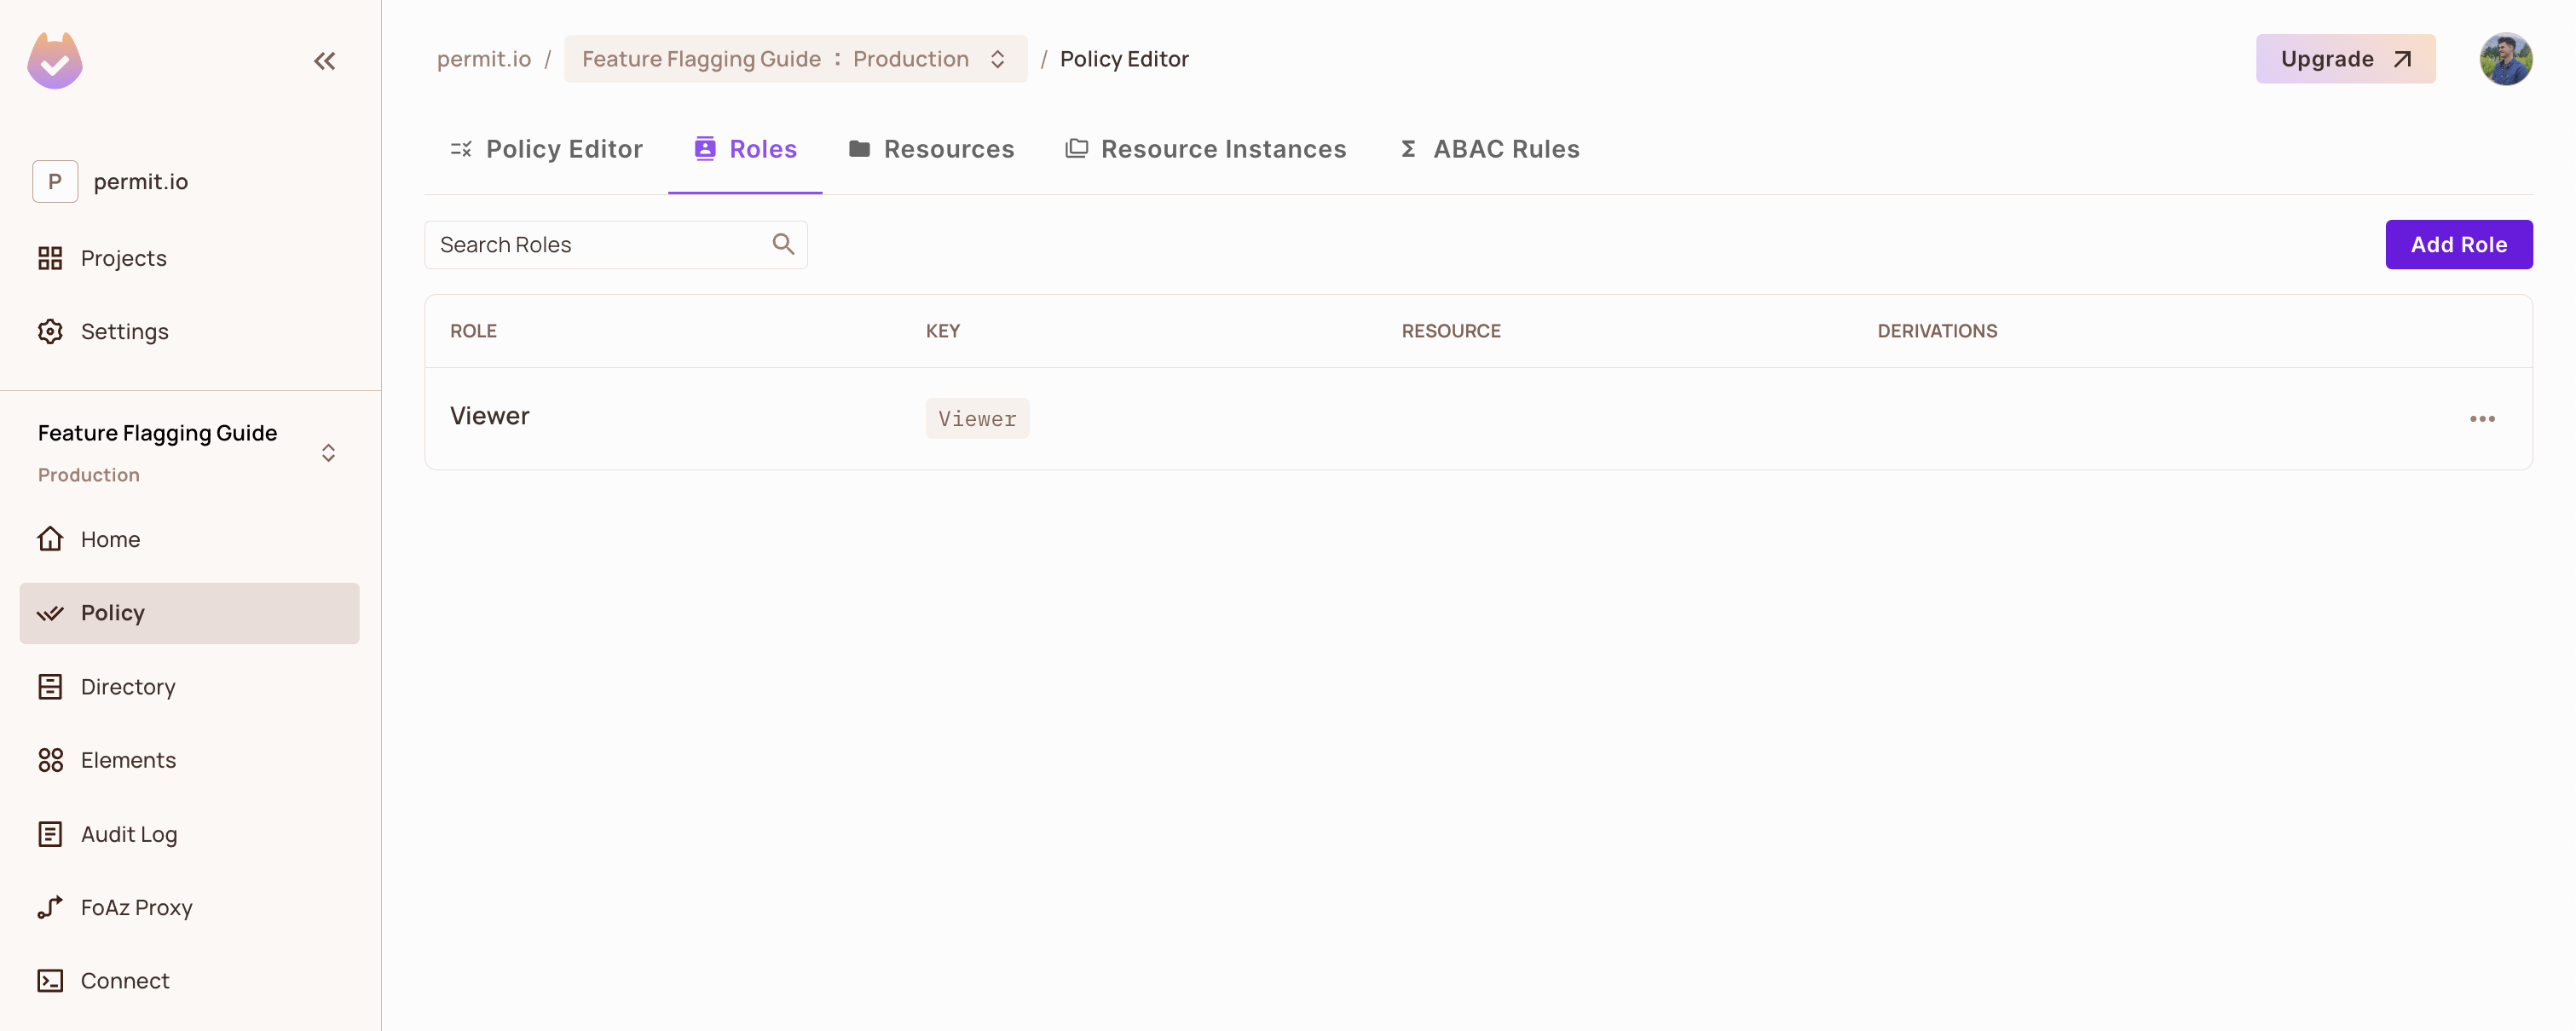
Task: Focus the Search Roles input field
Action: 600,244
